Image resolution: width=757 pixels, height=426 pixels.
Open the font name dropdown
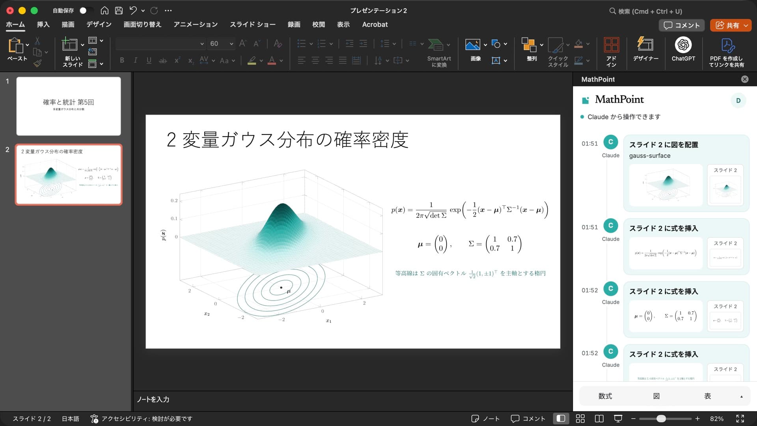(x=202, y=44)
